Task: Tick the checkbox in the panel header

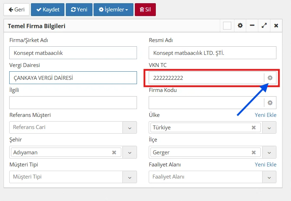Action: pos(227,26)
